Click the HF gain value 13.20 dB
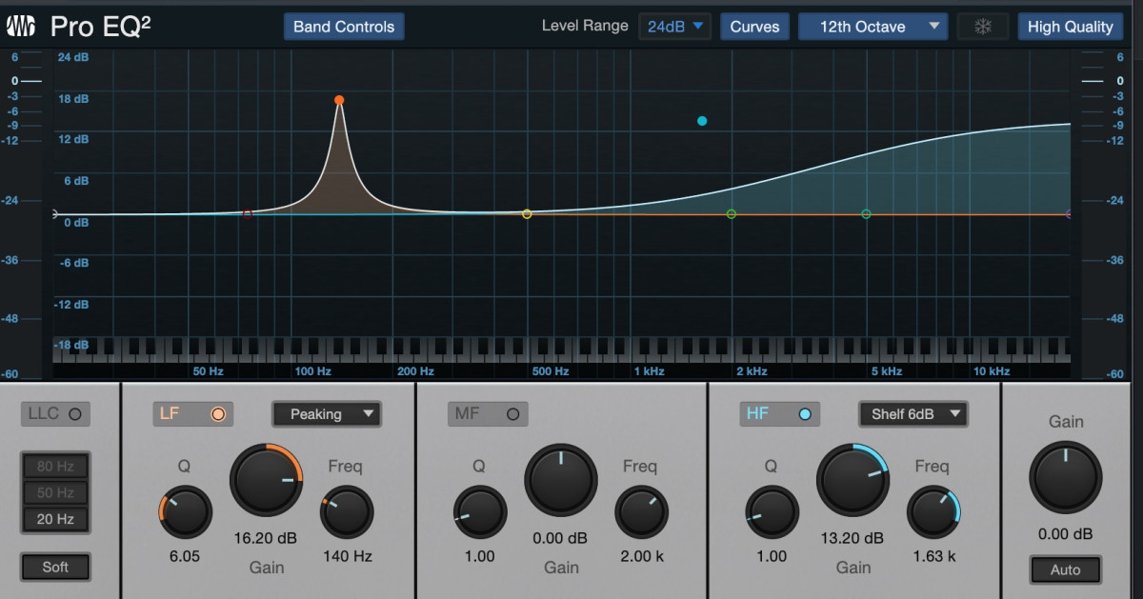 pos(852,538)
